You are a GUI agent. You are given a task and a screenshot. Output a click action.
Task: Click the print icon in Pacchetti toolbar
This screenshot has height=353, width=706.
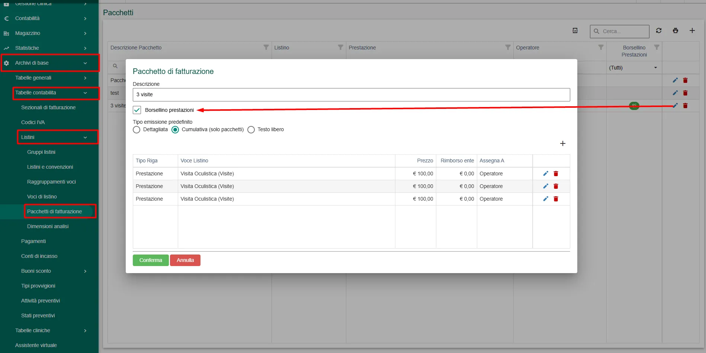pyautogui.click(x=675, y=30)
